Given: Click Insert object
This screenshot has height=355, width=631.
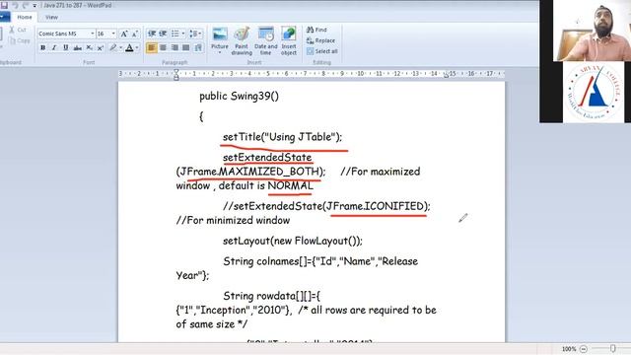Looking at the screenshot, I should pos(289,41).
